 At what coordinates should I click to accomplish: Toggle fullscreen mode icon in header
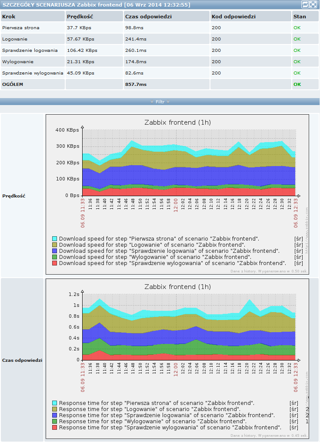(313, 4)
